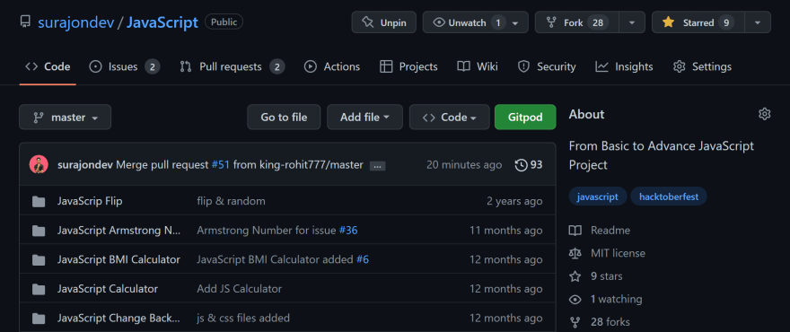Expand the commit message ellipsis button

(377, 166)
